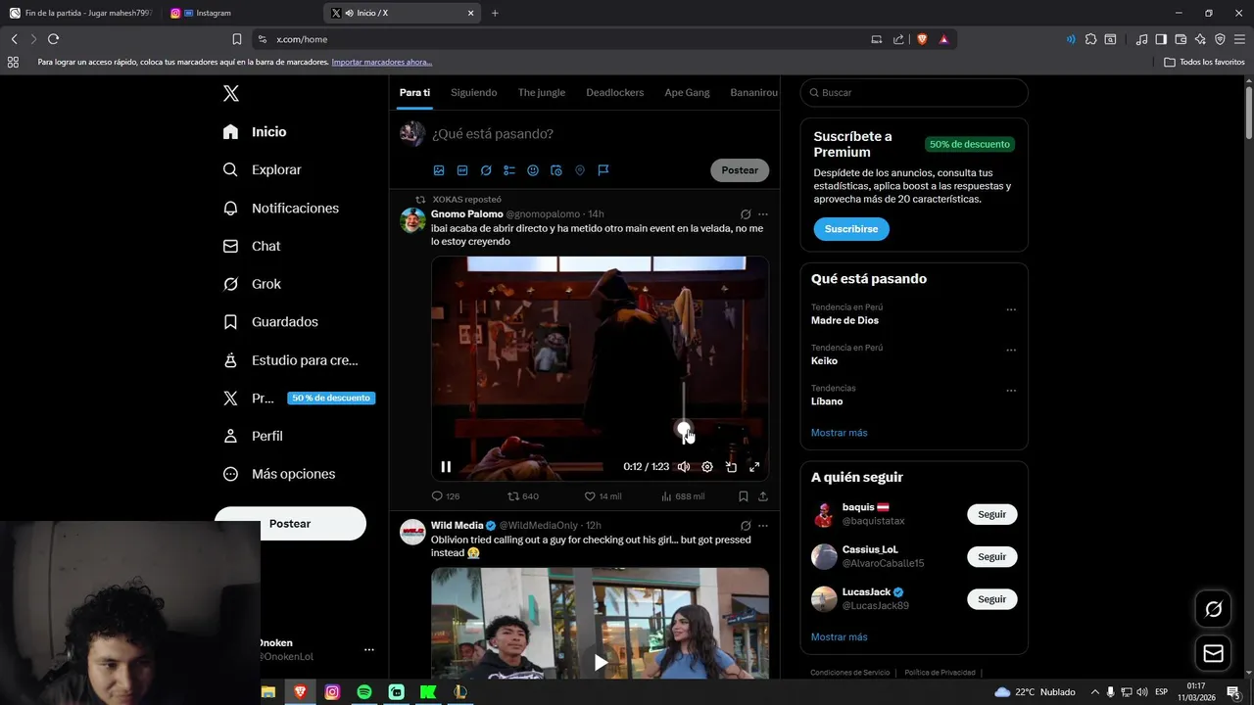Click the 50 % de descuento Premium badge in sidebar

[x=331, y=399]
